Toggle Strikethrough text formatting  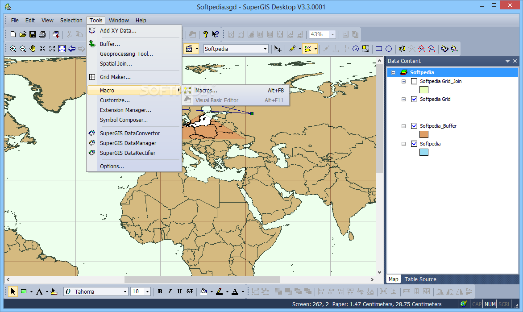point(190,291)
